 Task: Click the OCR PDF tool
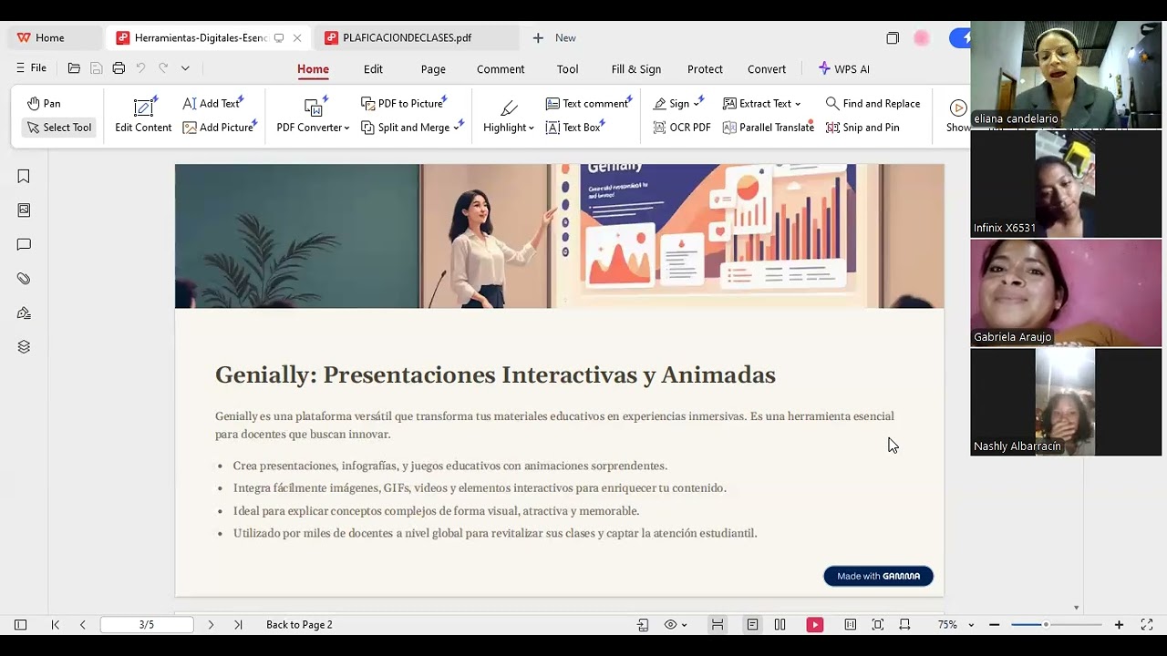(682, 128)
